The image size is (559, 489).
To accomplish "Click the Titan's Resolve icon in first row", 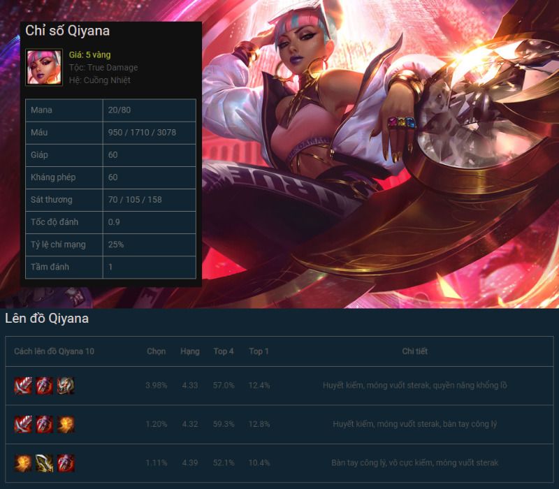I will 66,386.
